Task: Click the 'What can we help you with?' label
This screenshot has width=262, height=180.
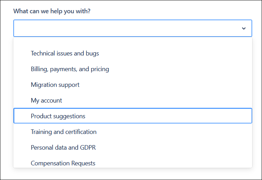Action: pyautogui.click(x=52, y=11)
